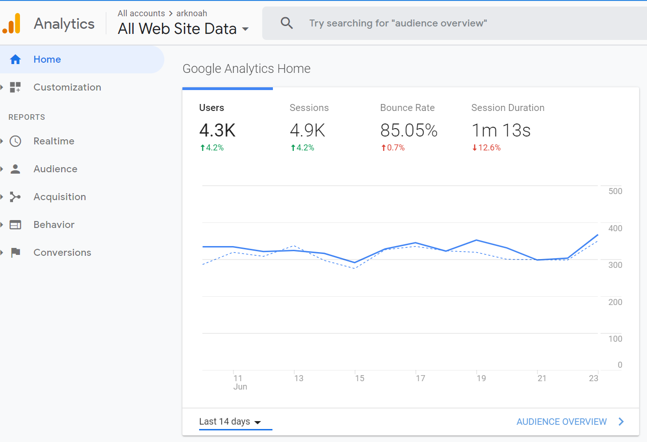Expand the Conversions section arrow
The width and height of the screenshot is (647, 442).
coord(2,253)
